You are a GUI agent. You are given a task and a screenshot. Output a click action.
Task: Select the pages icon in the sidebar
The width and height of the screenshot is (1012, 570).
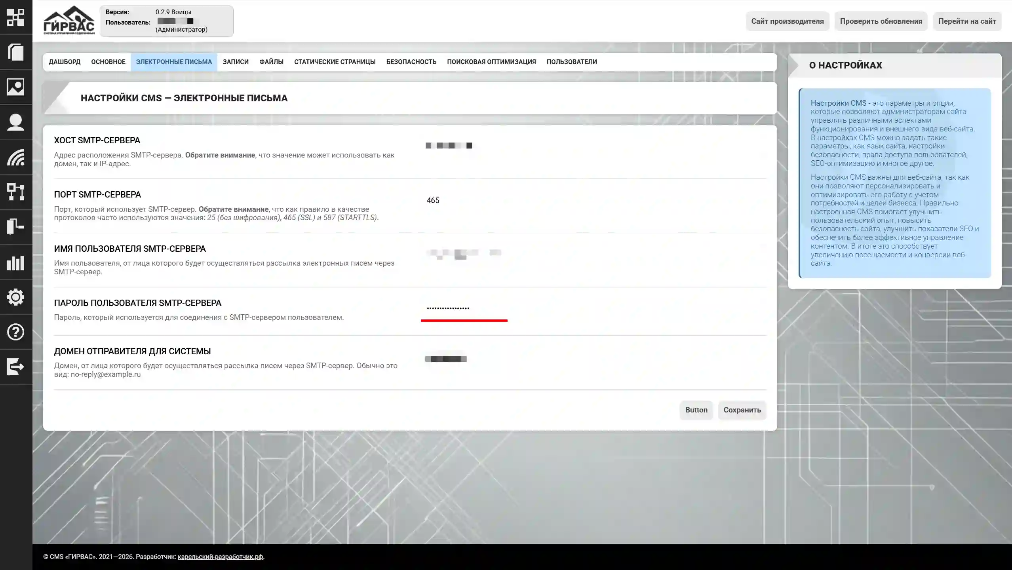[x=16, y=52]
